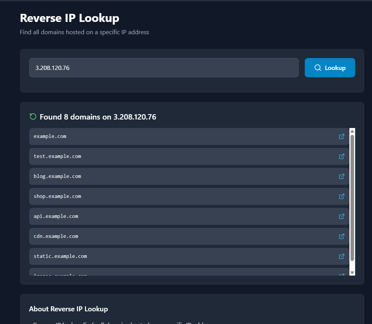The image size is (372, 324).
Task: Click the About Reverse IP Lookup heading
Action: pyautogui.click(x=68, y=309)
